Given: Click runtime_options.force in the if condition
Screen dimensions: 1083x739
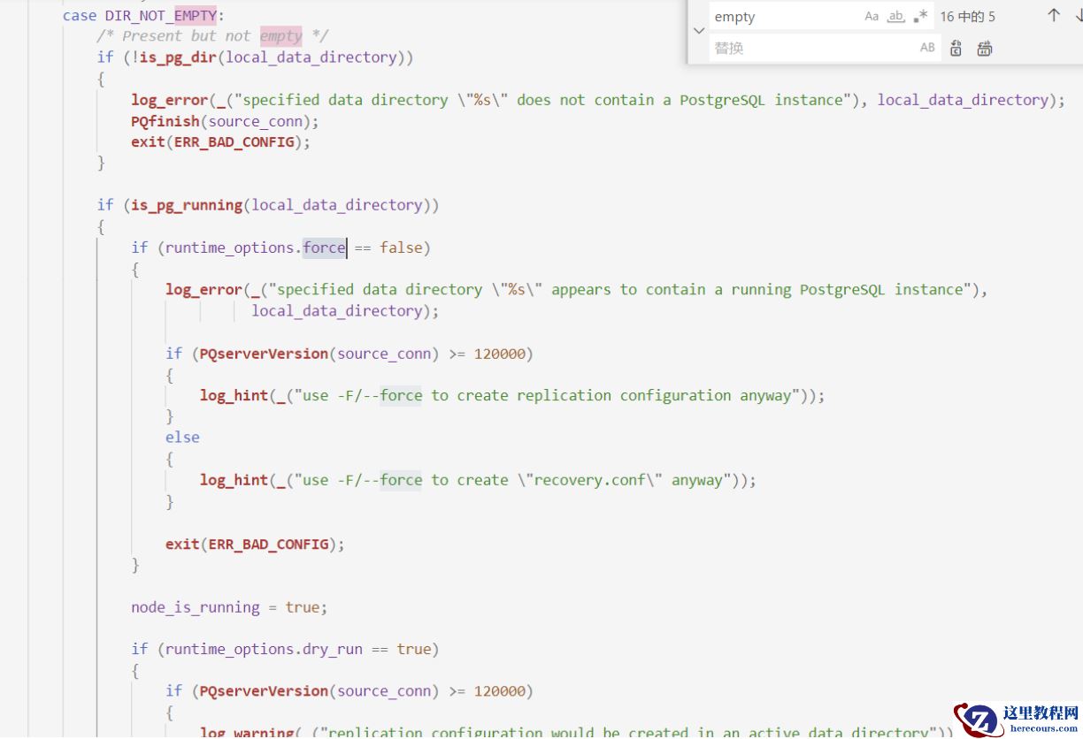Looking at the screenshot, I should (255, 248).
